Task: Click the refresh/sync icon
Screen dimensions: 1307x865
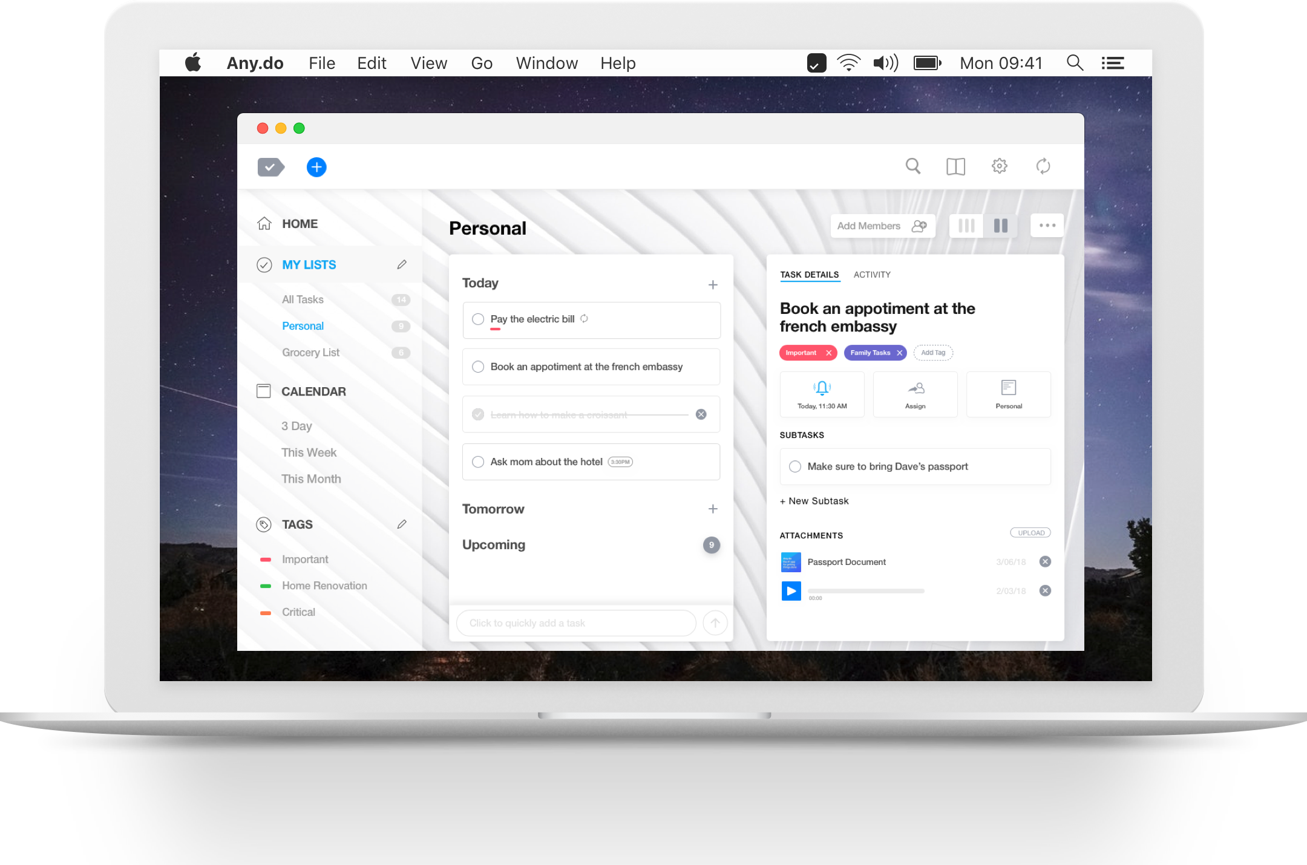Action: point(1043,166)
